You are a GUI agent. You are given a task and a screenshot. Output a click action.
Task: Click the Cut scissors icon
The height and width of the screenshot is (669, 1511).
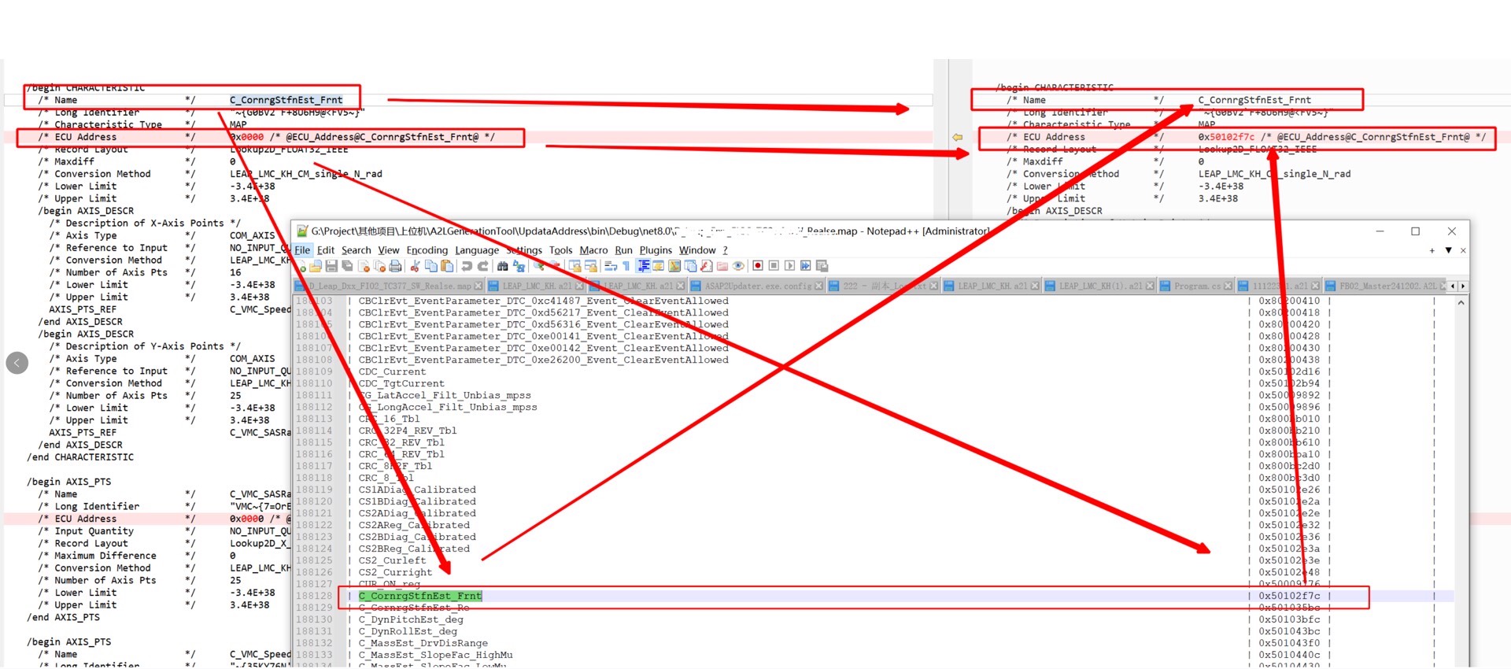click(x=415, y=266)
